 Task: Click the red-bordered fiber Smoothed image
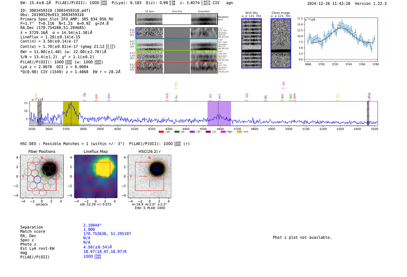coord(204,68)
